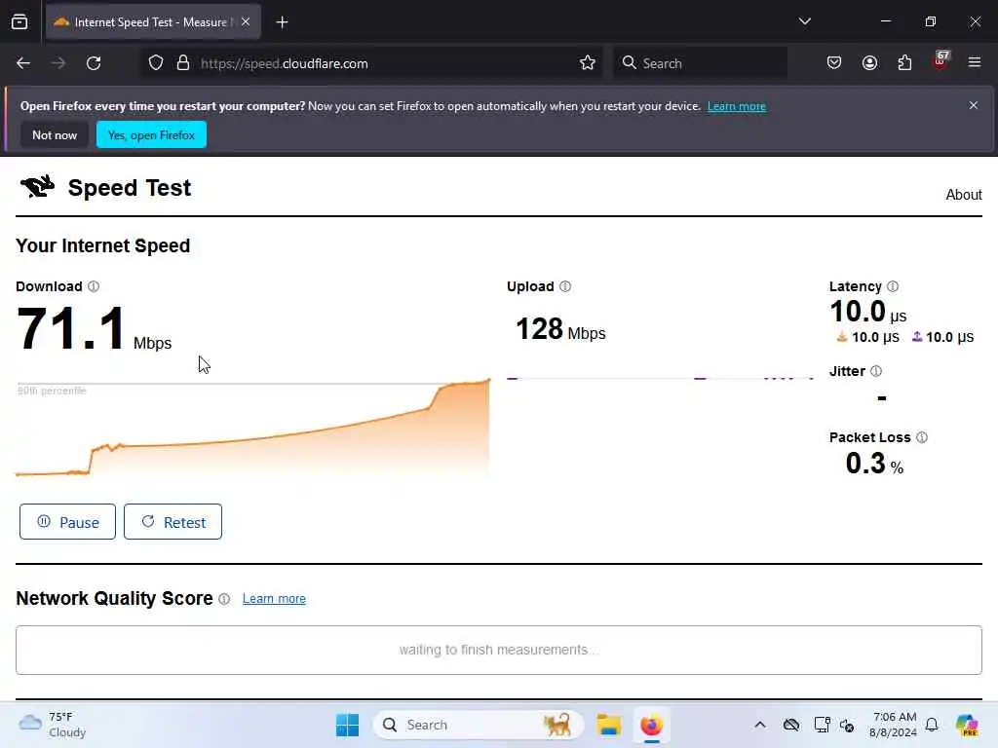This screenshot has height=748, width=998.
Task: Click the uBlock extension icon with 67 badge
Action: 940,61
